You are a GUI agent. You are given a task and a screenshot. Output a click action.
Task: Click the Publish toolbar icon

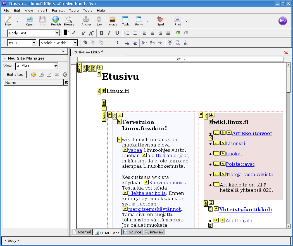56,21
